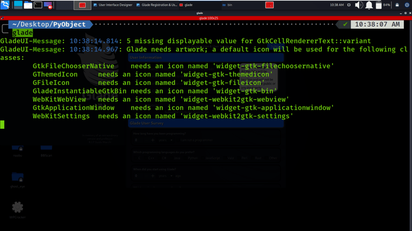Click the 84% battery percentage

coord(386,5)
